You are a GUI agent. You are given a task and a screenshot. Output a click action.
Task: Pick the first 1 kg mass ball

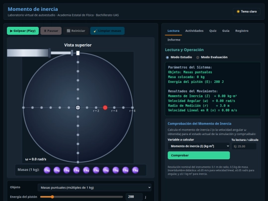tap(47, 170)
